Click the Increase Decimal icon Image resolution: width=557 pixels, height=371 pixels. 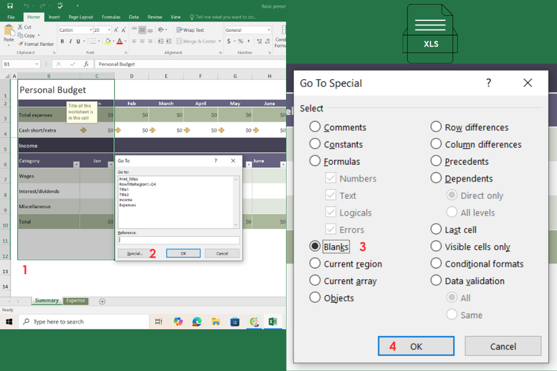tap(259, 42)
